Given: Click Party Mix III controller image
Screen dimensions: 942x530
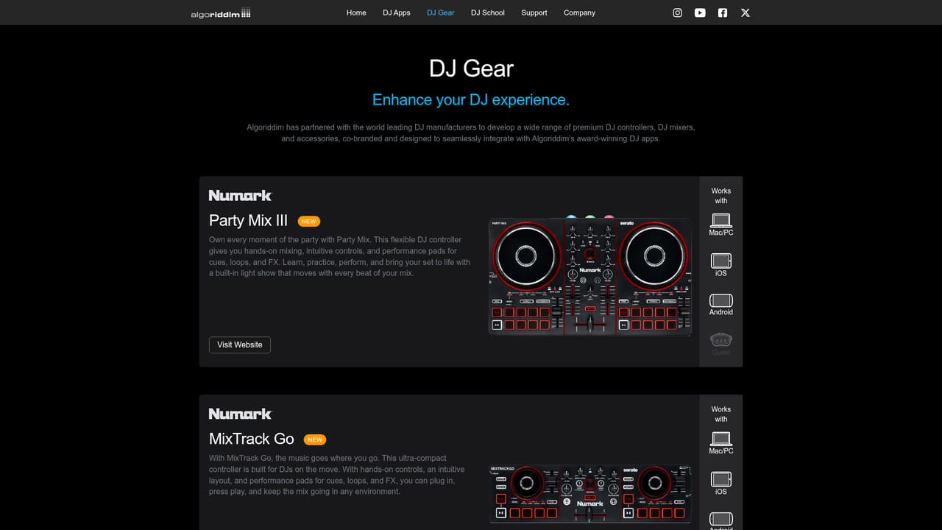Looking at the screenshot, I should (590, 276).
